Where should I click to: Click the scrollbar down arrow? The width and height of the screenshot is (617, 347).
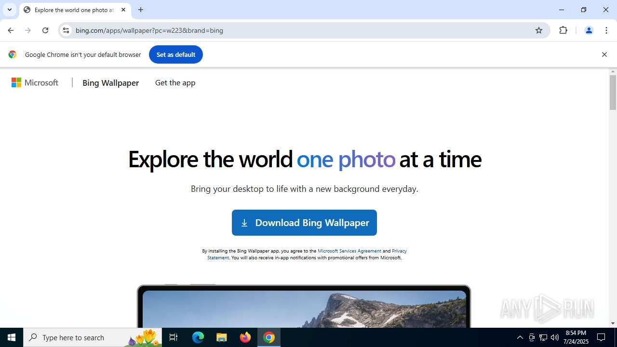click(x=613, y=323)
